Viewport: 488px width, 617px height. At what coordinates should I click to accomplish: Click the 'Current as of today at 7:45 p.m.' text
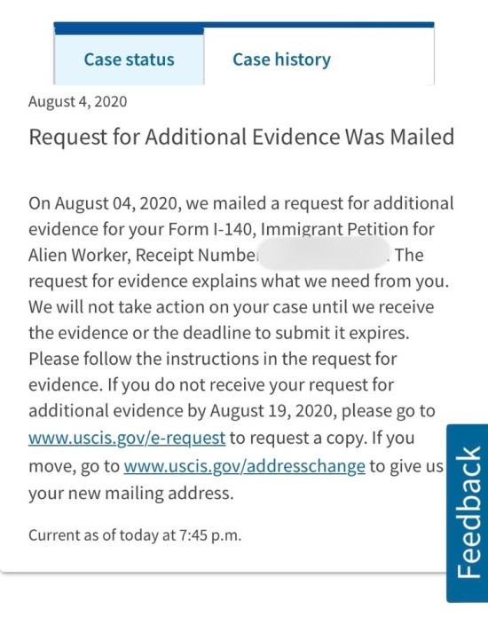(x=135, y=535)
